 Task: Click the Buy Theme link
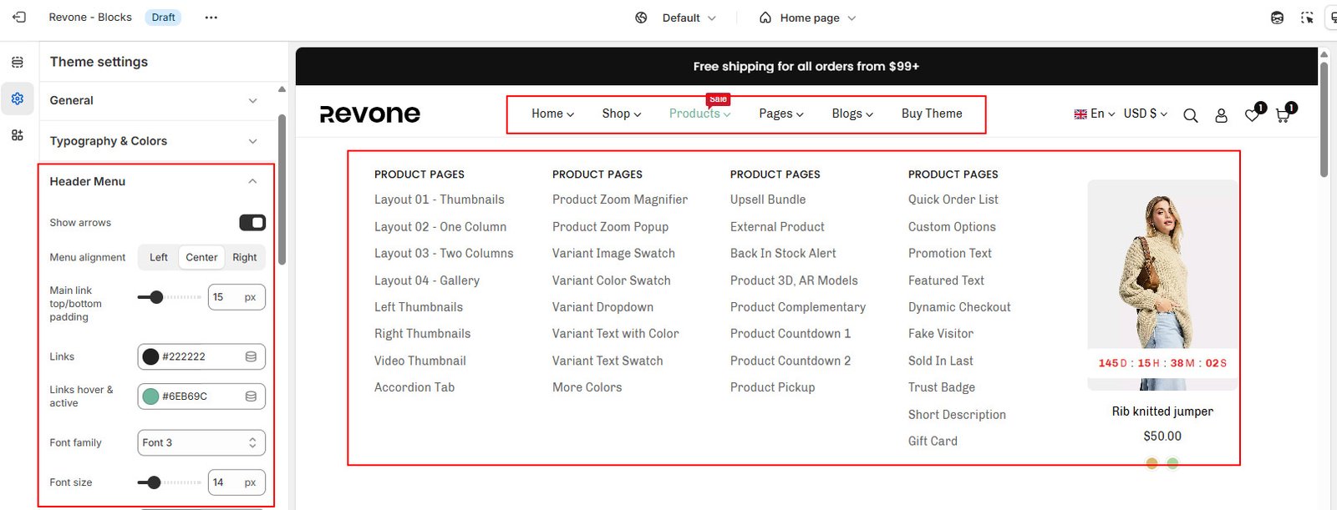click(932, 114)
